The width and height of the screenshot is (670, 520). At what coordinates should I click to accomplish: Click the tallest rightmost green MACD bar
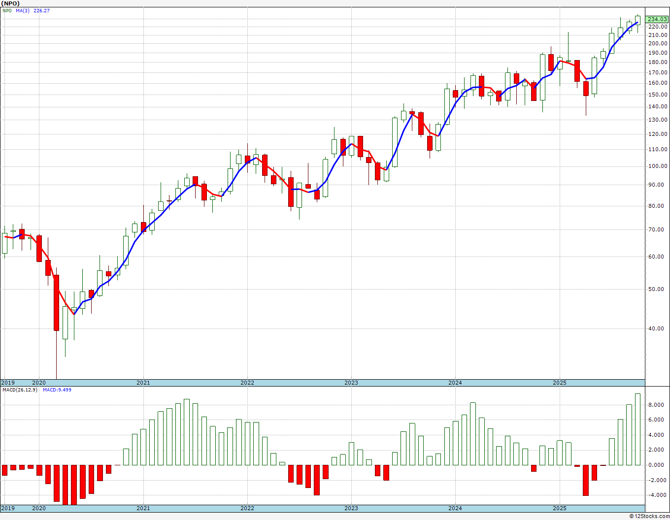pyautogui.click(x=637, y=429)
